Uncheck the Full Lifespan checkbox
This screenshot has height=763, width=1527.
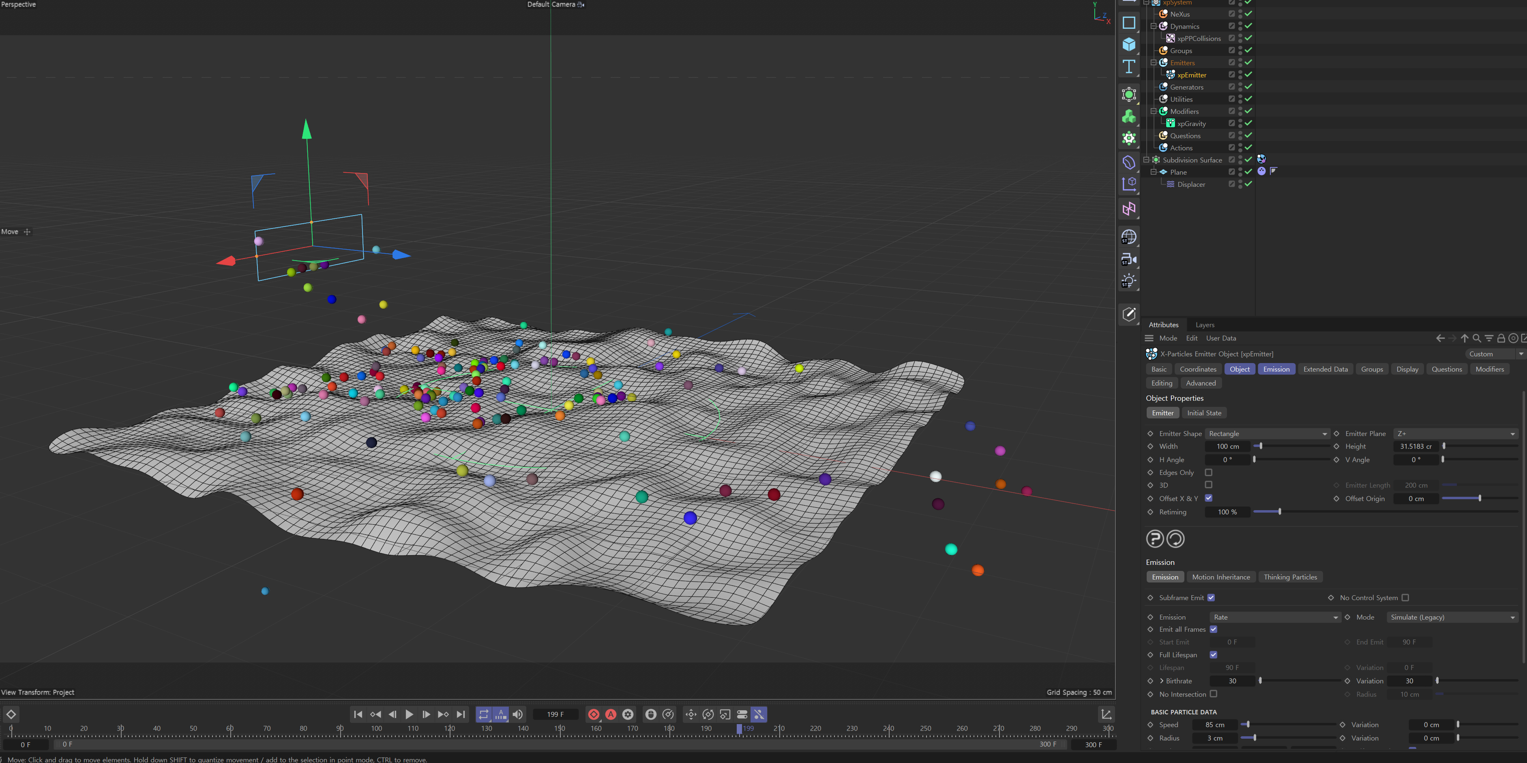point(1214,654)
